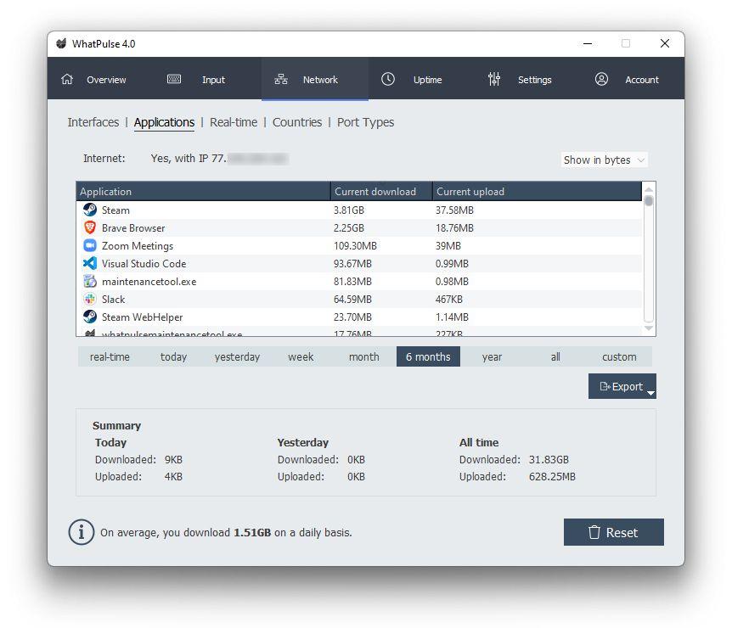The width and height of the screenshot is (732, 628).
Task: Click the Export button
Action: (622, 386)
